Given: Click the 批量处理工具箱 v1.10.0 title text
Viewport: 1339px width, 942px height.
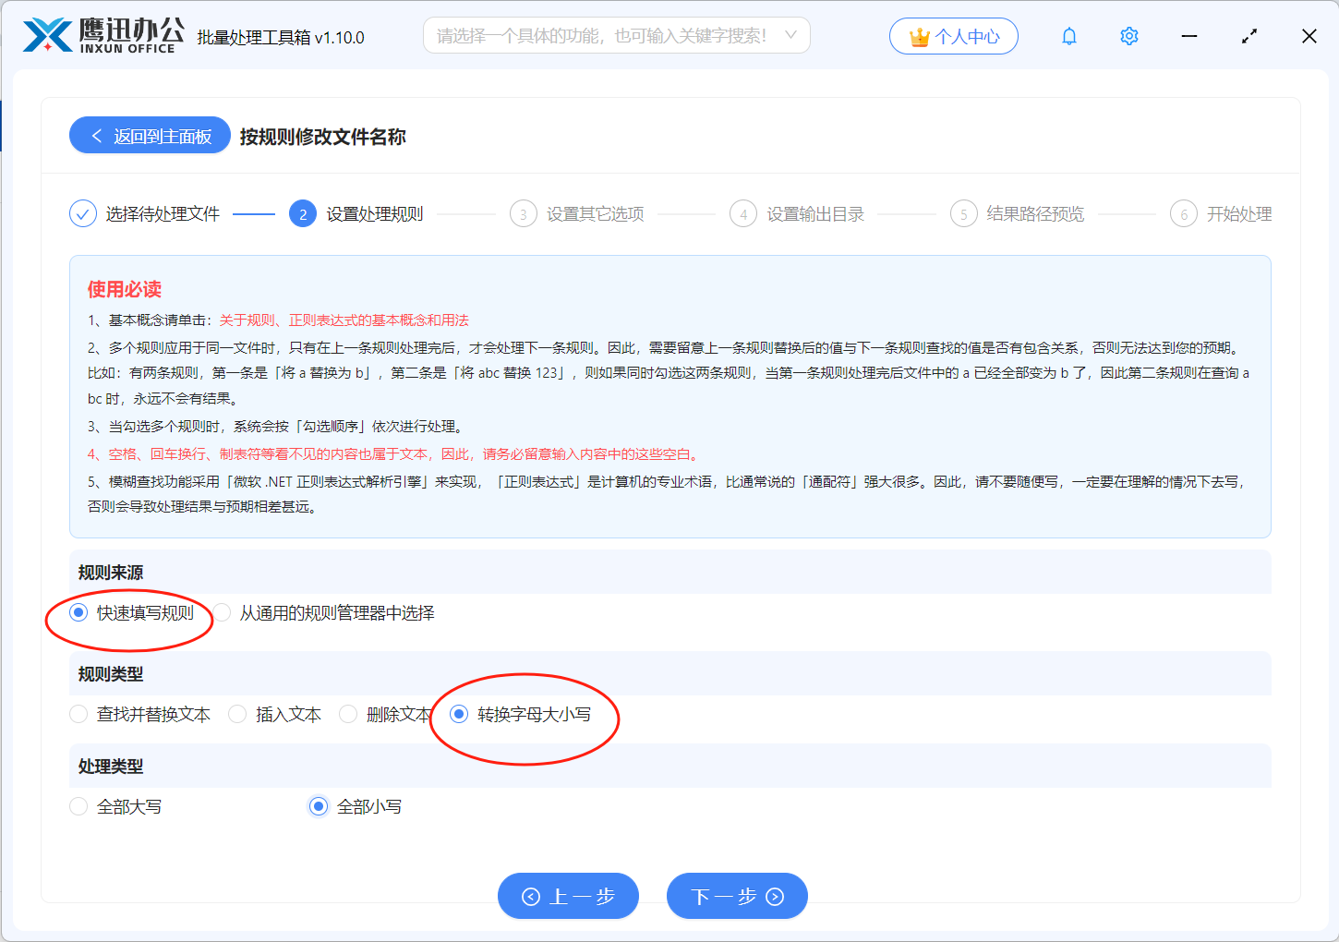Looking at the screenshot, I should click(281, 37).
